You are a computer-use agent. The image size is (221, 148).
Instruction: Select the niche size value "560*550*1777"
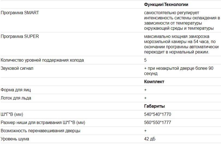point(158,122)
